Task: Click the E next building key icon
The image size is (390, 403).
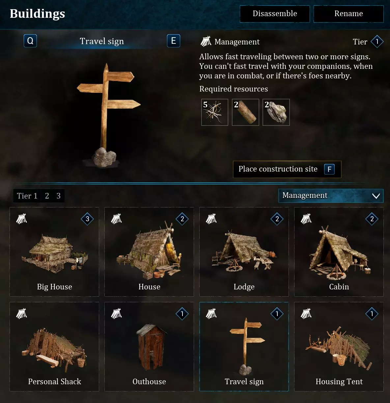Action: pos(174,41)
